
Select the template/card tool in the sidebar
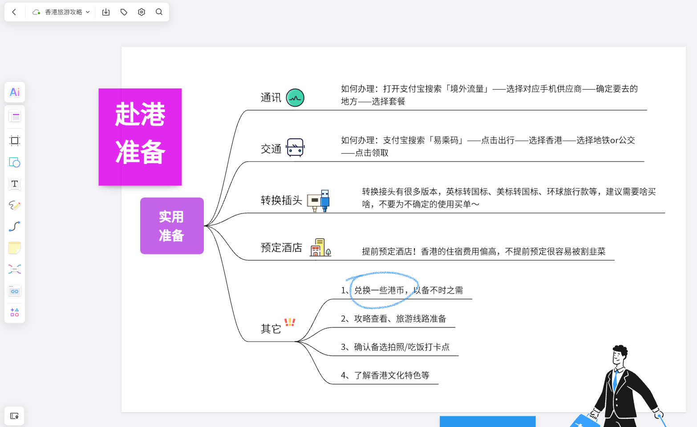(x=15, y=117)
